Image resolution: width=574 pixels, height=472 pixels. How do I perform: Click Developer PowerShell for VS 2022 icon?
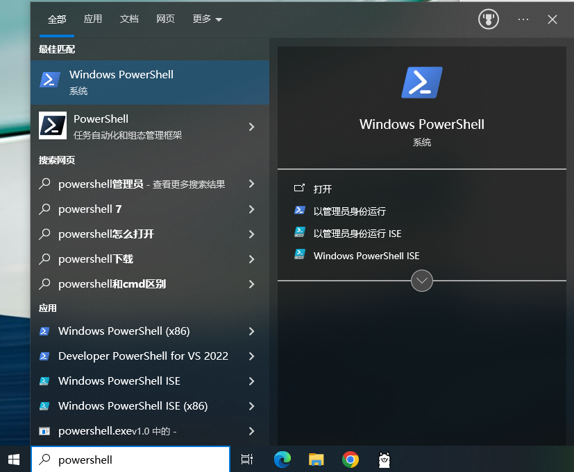point(44,356)
